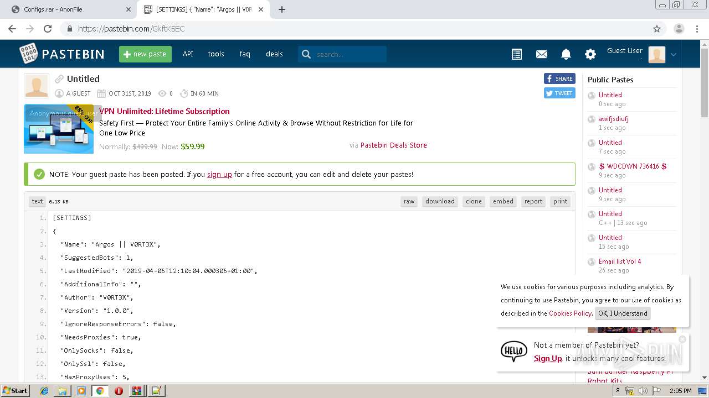Get the embed code

[x=503, y=201]
